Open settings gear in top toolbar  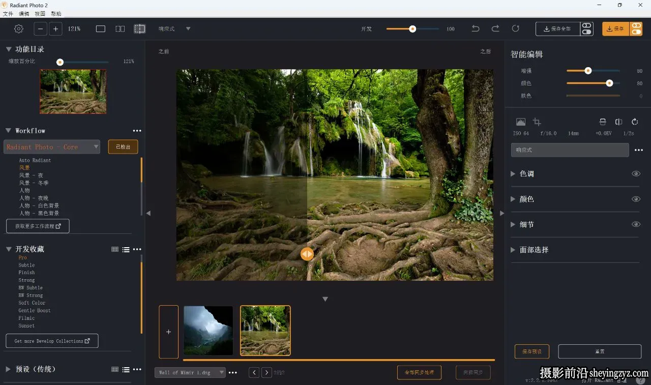tap(19, 29)
